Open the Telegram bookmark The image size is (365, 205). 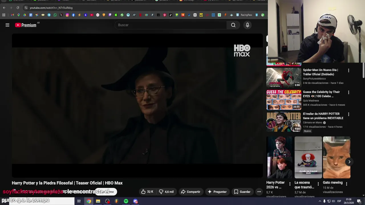pyautogui.click(x=49, y=15)
